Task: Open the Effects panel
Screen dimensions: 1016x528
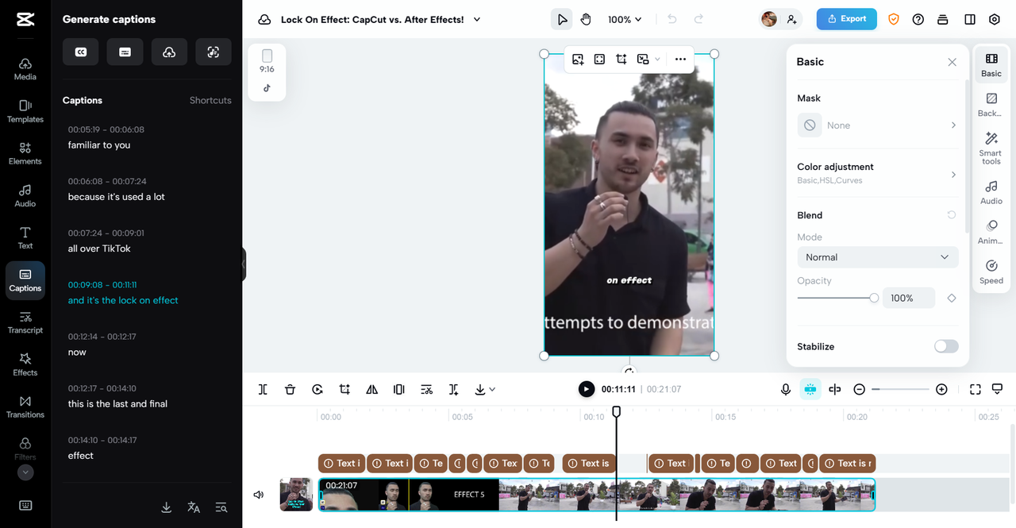Action: 25,364
